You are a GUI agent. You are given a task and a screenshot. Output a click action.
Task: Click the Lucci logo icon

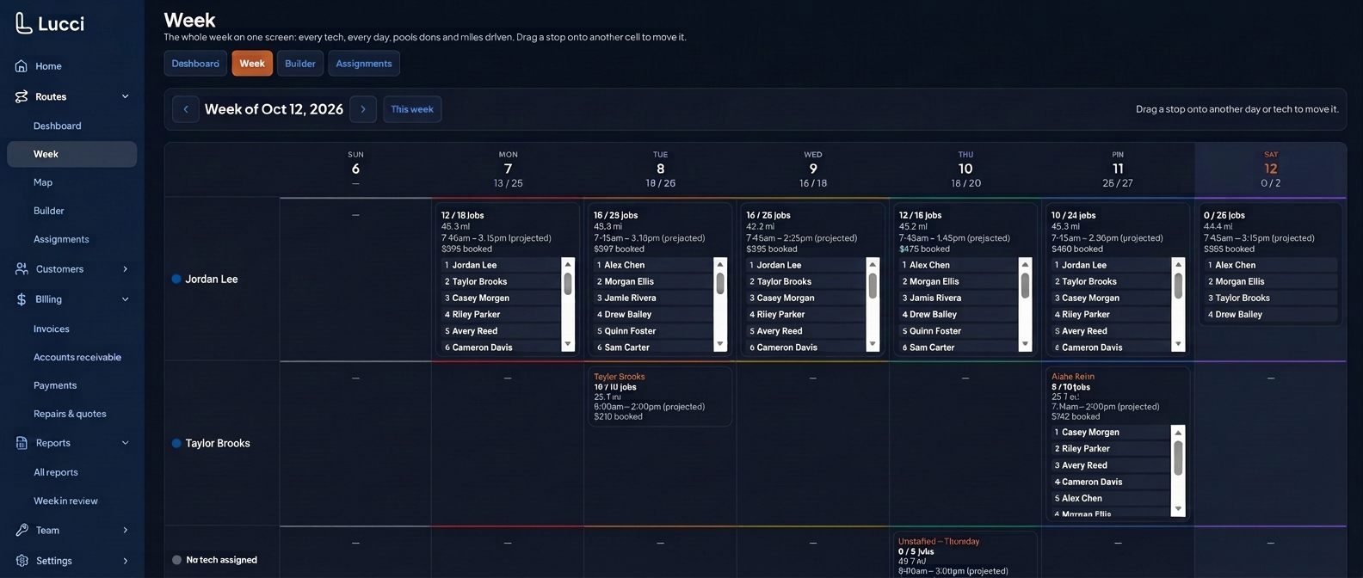pyautogui.click(x=23, y=23)
